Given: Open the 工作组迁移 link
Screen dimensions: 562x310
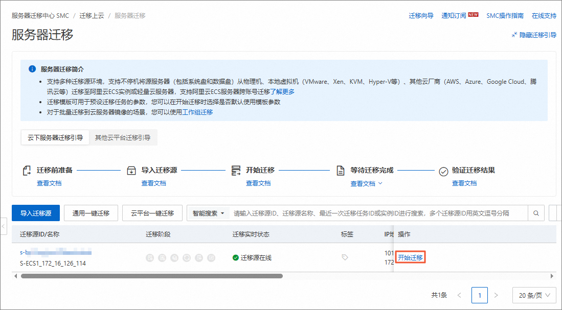Looking at the screenshot, I should 197,112.
